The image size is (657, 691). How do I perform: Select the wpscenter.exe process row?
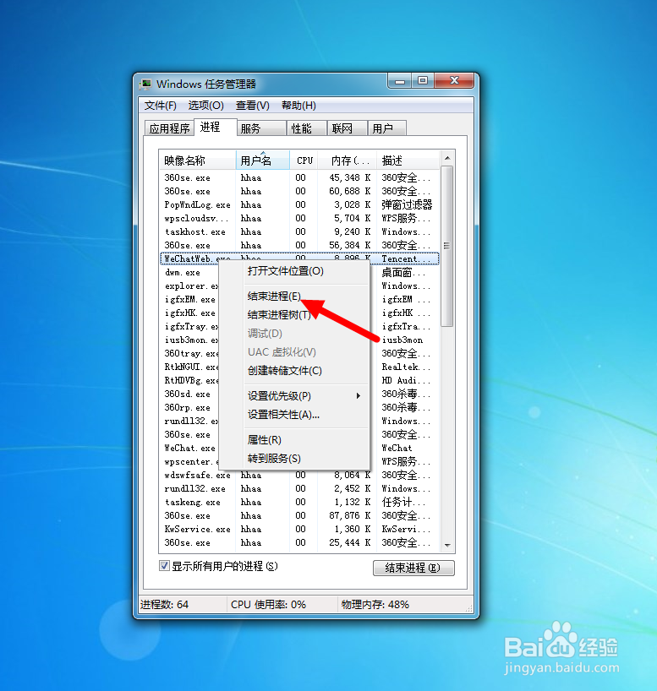pyautogui.click(x=299, y=462)
